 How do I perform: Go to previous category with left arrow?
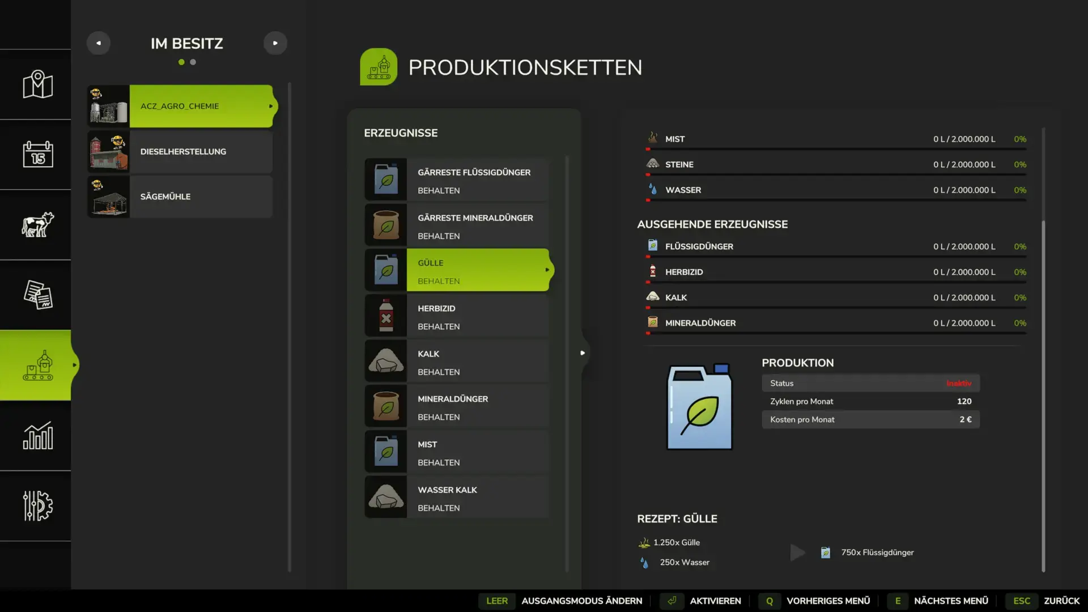coord(99,43)
